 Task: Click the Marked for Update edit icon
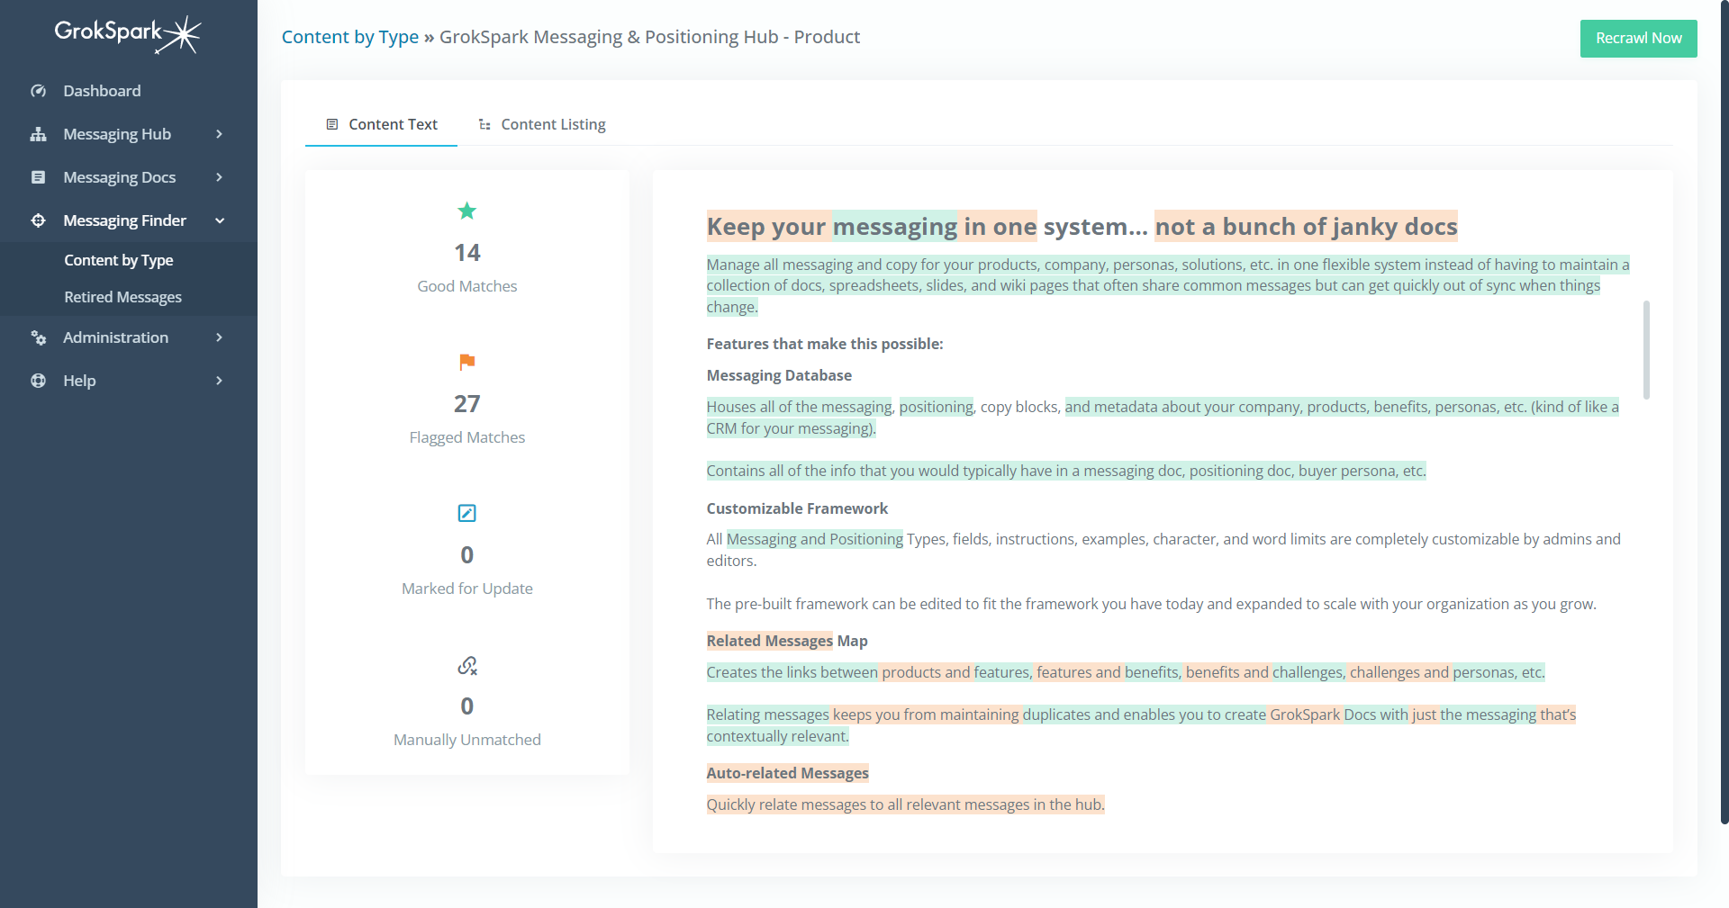[466, 513]
